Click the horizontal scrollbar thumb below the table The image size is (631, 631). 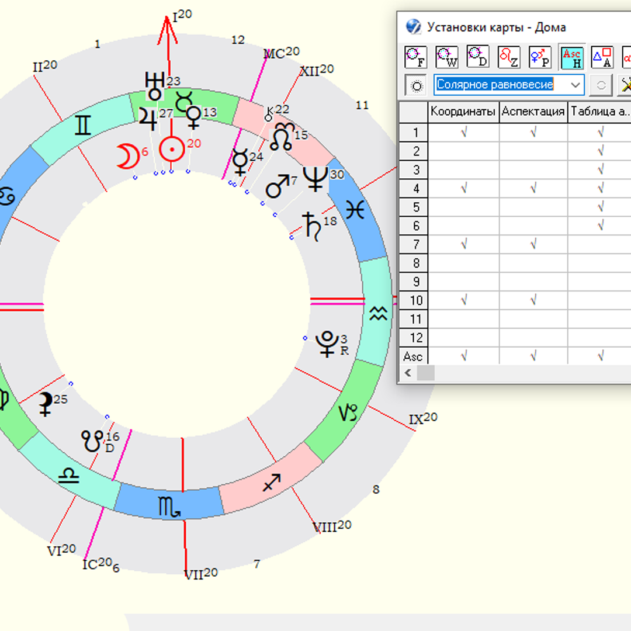pos(426,373)
